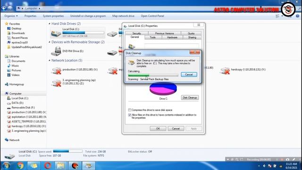Switch to Tools tab
This screenshot has width=302, height=170.
click(x=153, y=37)
